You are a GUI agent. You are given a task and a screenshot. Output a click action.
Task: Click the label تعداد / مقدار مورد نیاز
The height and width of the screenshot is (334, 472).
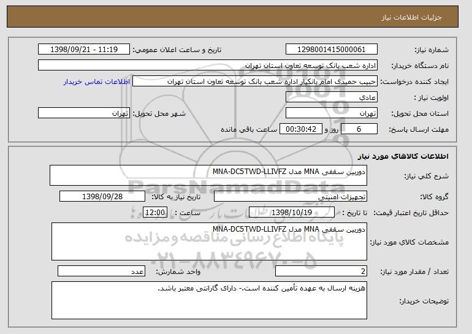[x=414, y=271]
